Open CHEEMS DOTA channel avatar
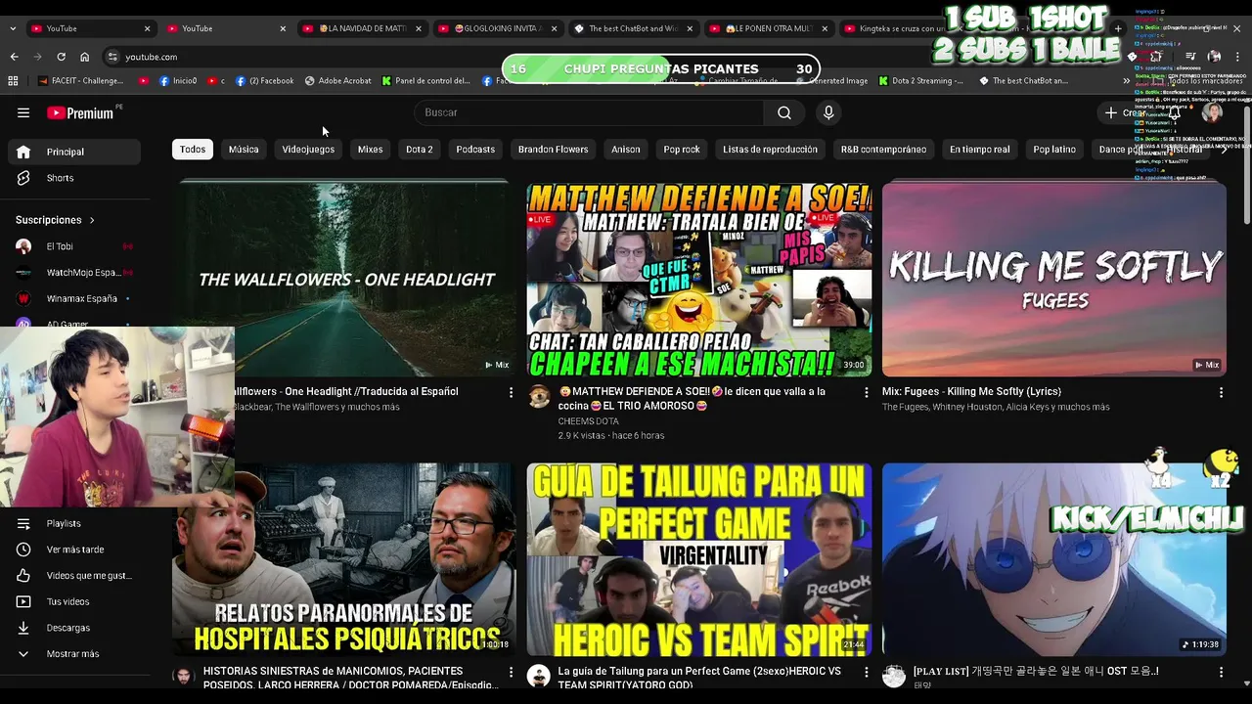The width and height of the screenshot is (1252, 704). [x=539, y=396]
